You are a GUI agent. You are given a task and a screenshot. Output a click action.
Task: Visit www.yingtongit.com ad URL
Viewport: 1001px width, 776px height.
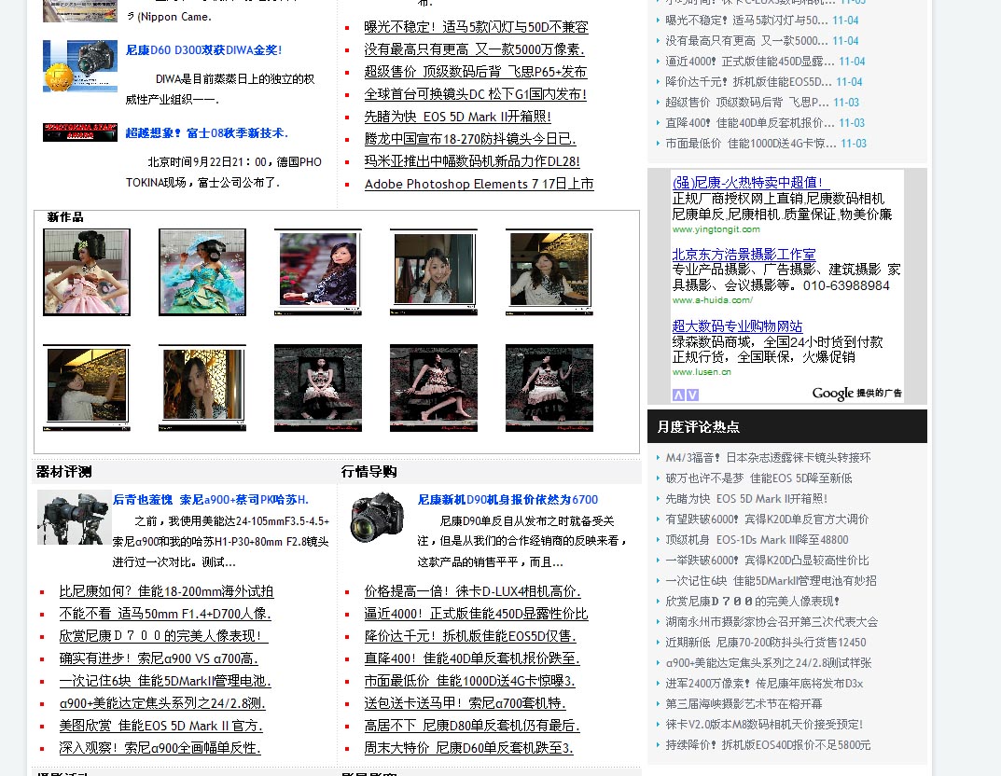click(x=716, y=229)
